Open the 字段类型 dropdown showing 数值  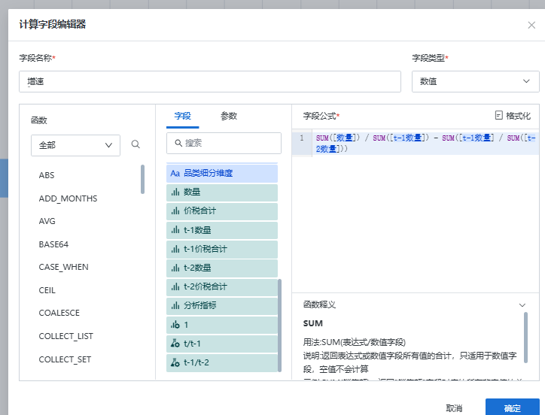pos(475,81)
